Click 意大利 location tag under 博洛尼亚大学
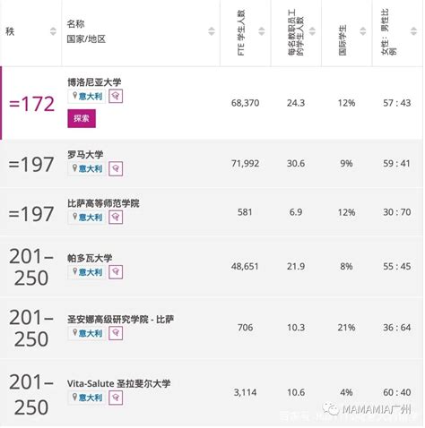 (87, 96)
